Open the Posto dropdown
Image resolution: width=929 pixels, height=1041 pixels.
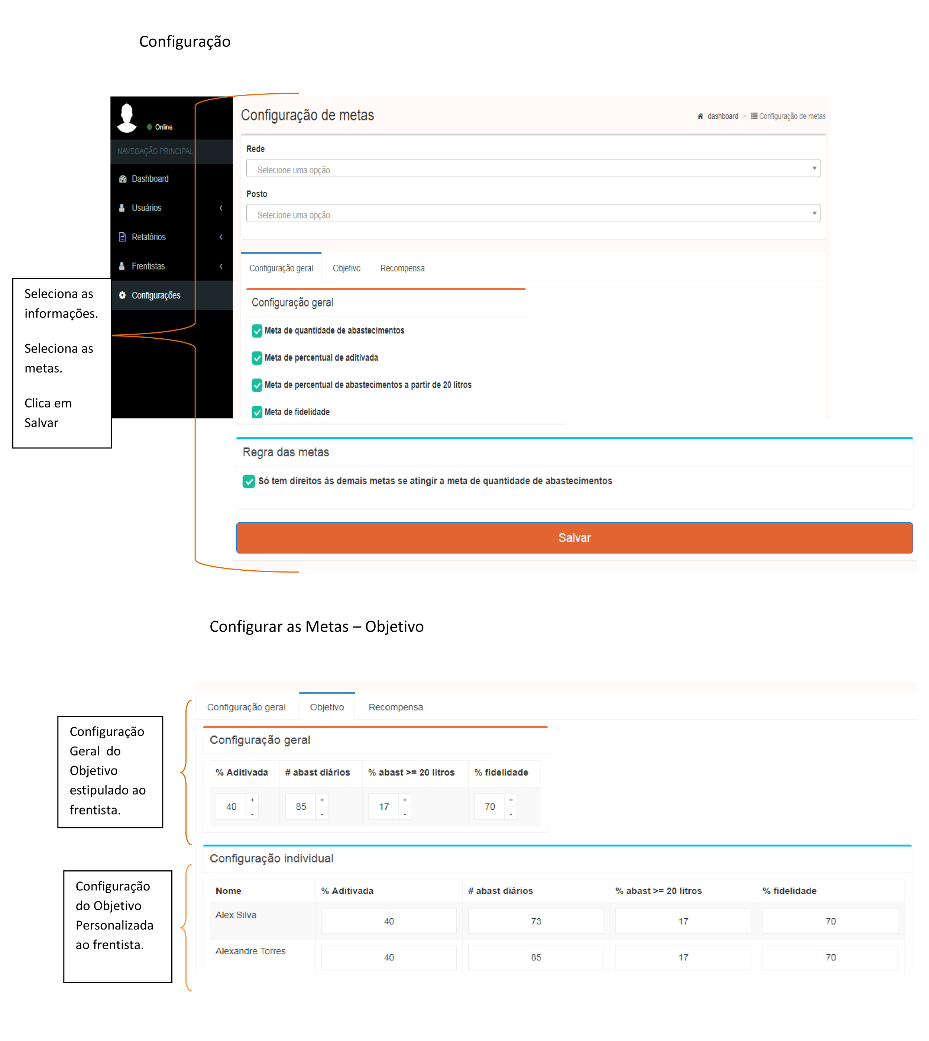coord(533,213)
